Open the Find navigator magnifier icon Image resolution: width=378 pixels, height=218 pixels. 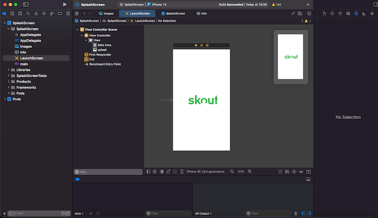tap(28, 13)
